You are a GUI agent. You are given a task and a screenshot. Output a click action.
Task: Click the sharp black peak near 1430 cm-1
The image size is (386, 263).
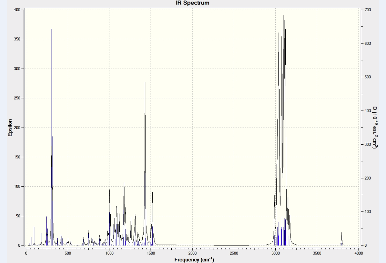coord(145,163)
